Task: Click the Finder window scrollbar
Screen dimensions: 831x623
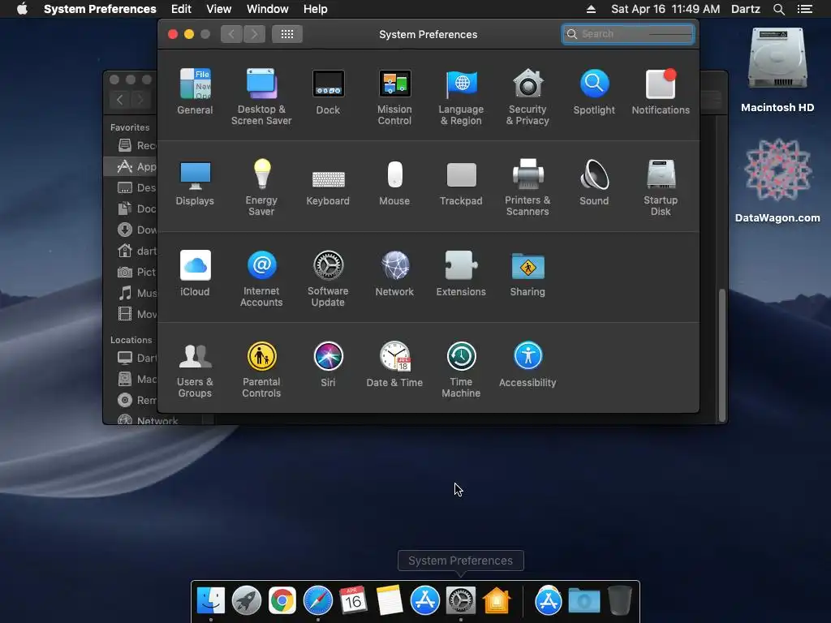Action: 721,355
